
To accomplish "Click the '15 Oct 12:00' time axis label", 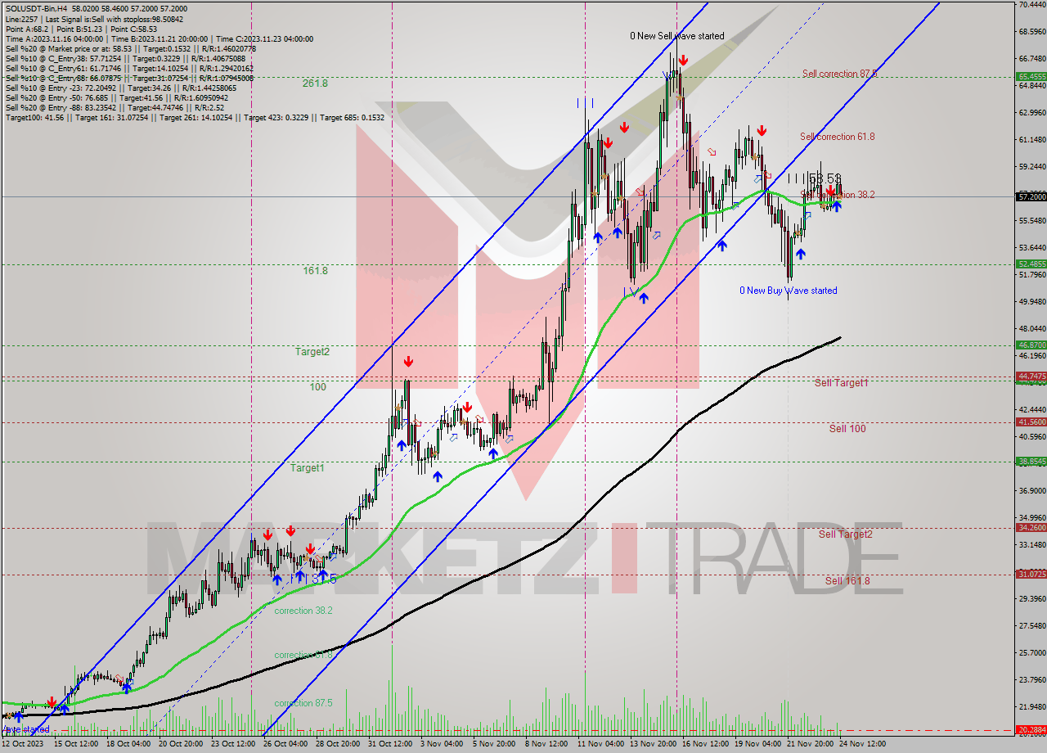I will coord(75,744).
